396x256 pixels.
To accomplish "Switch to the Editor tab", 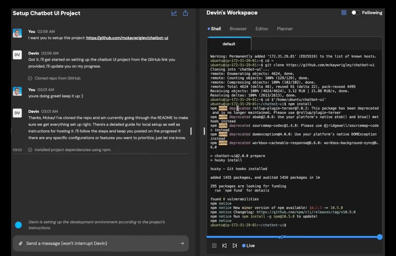I will click(262, 29).
